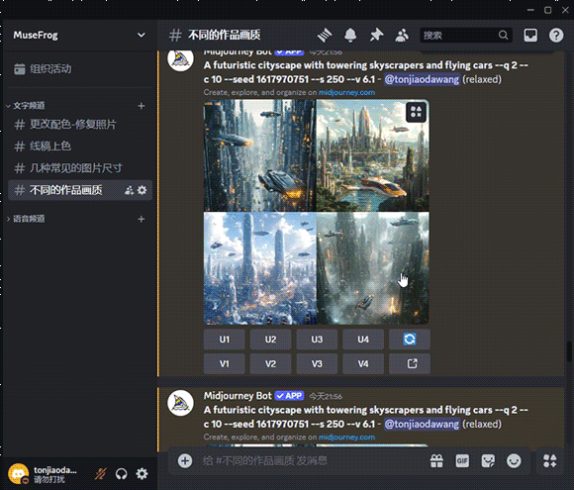Open the help question mark icon
The height and width of the screenshot is (490, 574).
click(x=556, y=36)
